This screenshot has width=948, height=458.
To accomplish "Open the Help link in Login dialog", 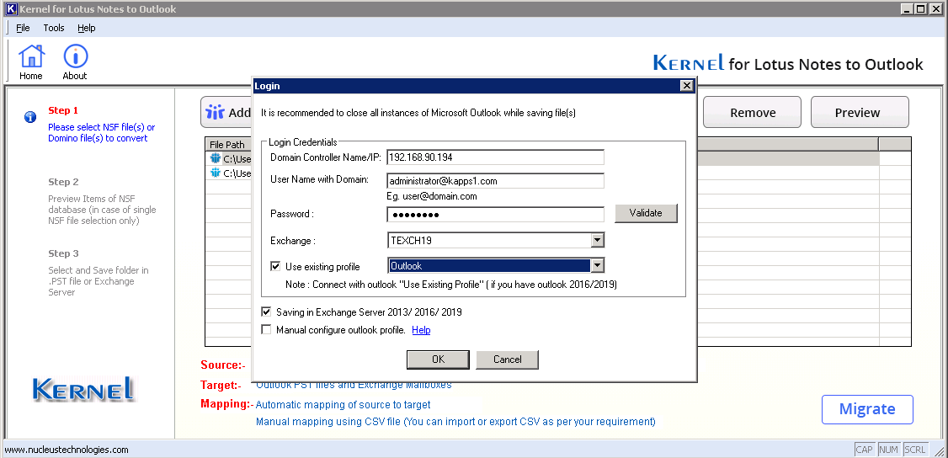I will [422, 330].
